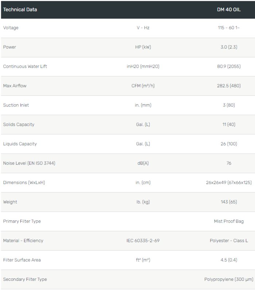Click the Filter Surface Area label
The image size is (255, 291).
[x=22, y=260]
